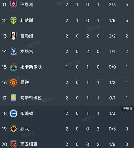Select the Crystal Palace eagle crest
The height and width of the screenshot is (148, 134).
13,51
